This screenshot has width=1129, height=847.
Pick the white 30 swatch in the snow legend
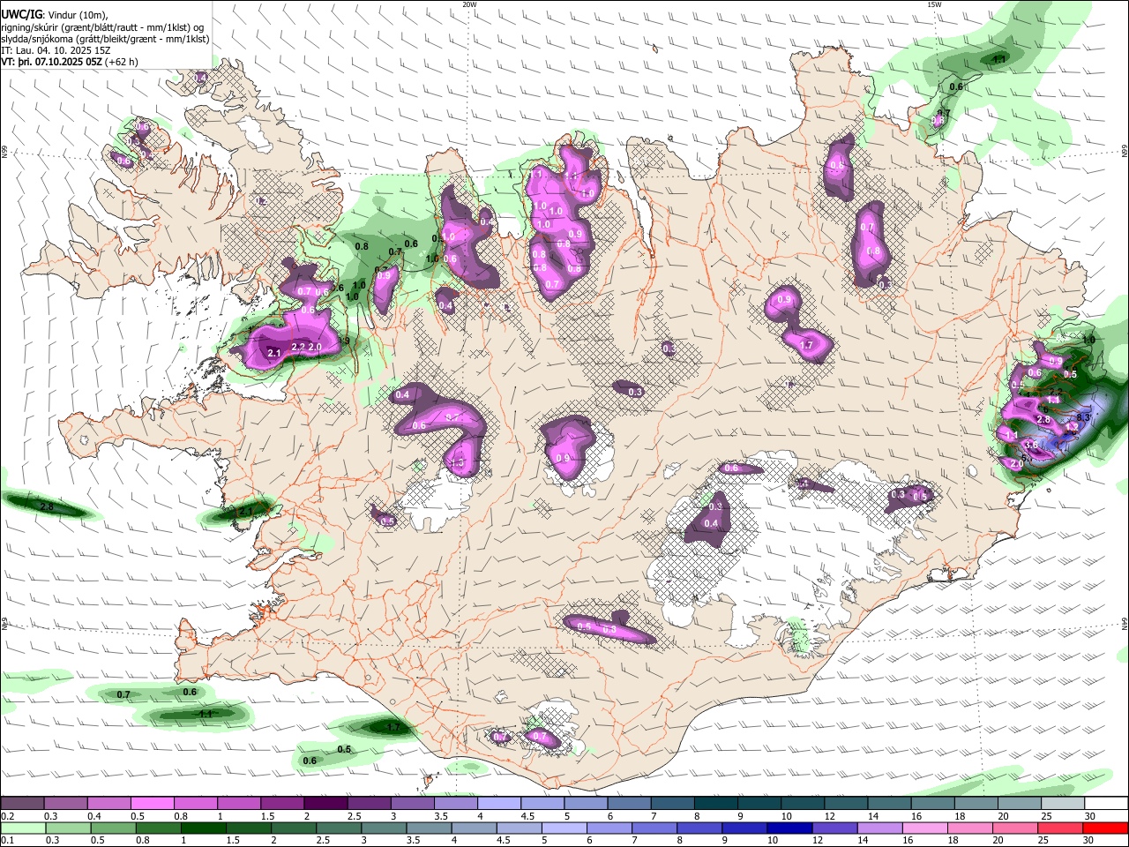[1105, 803]
